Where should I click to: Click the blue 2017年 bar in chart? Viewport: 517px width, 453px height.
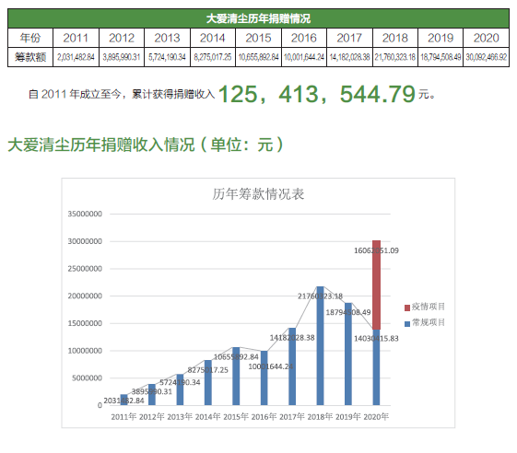point(292,366)
